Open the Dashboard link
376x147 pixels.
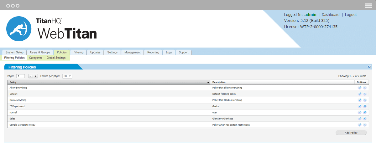(x=331, y=15)
